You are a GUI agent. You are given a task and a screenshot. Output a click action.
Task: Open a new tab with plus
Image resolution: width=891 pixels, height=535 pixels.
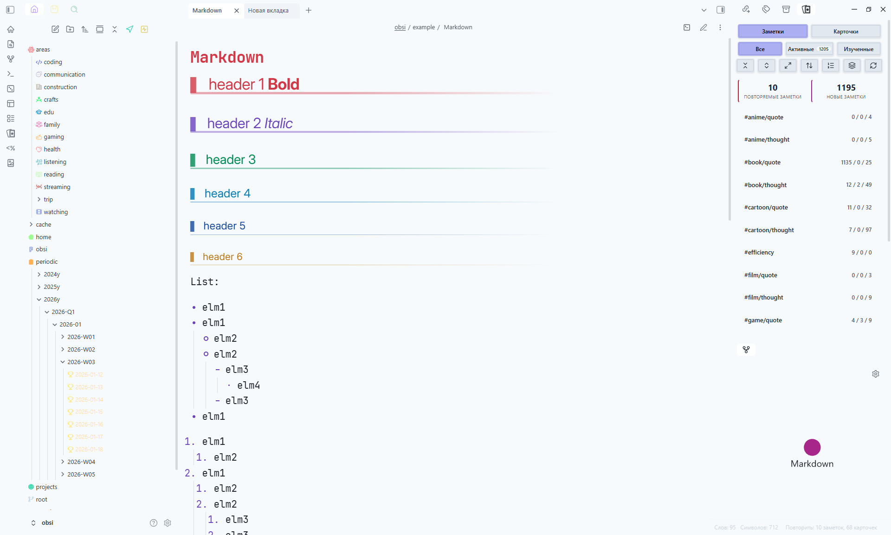click(x=309, y=10)
